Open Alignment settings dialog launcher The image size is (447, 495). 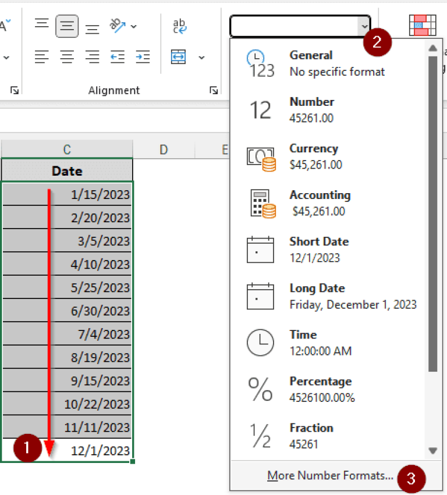[x=214, y=90]
